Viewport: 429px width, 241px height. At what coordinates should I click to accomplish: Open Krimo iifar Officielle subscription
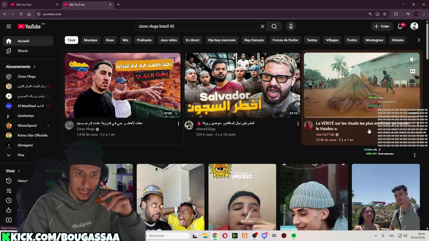point(28,135)
